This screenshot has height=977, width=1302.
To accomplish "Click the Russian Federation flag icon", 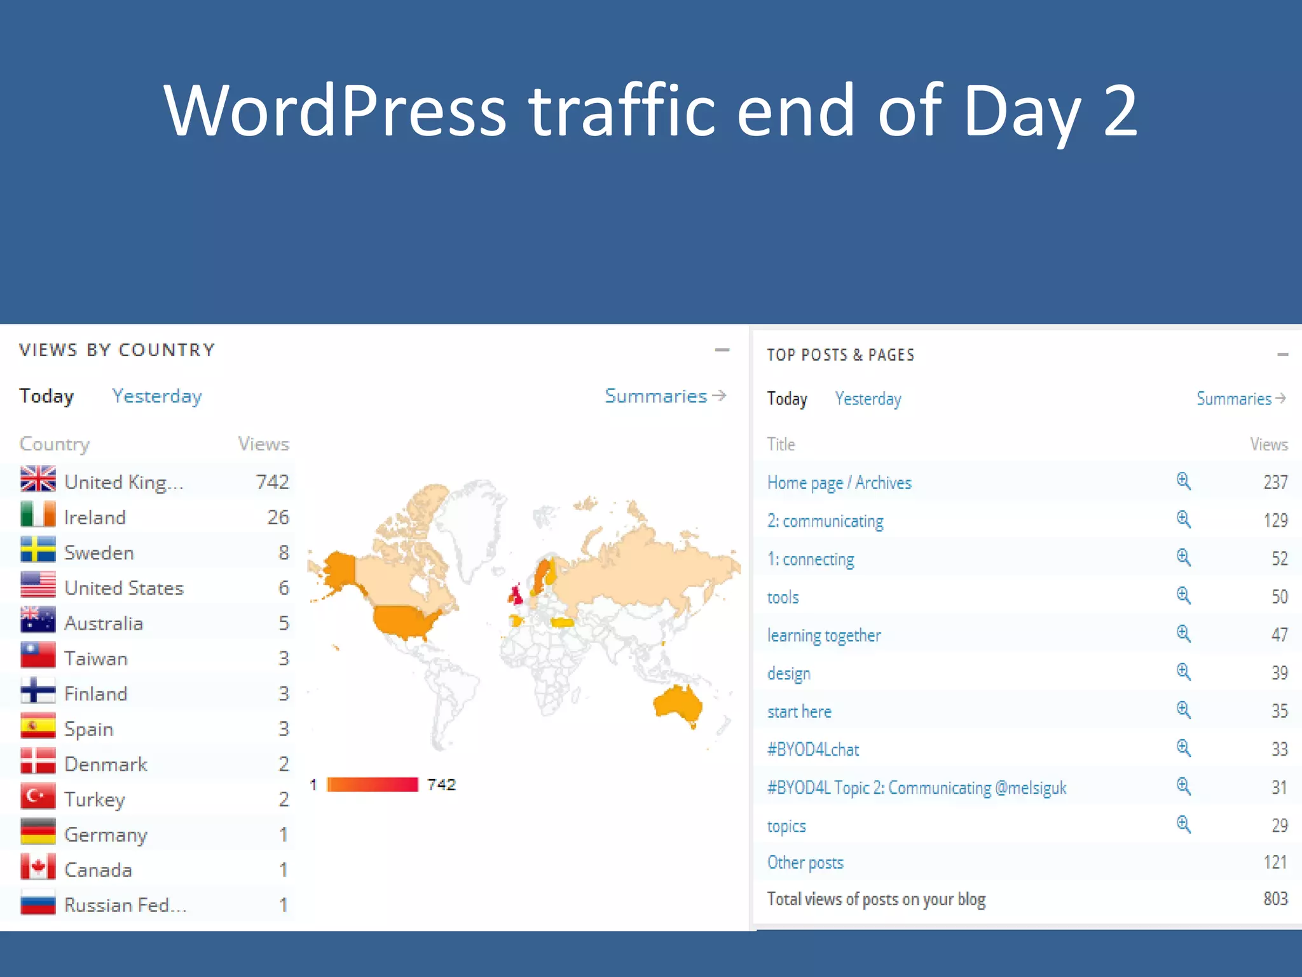I will [x=38, y=902].
